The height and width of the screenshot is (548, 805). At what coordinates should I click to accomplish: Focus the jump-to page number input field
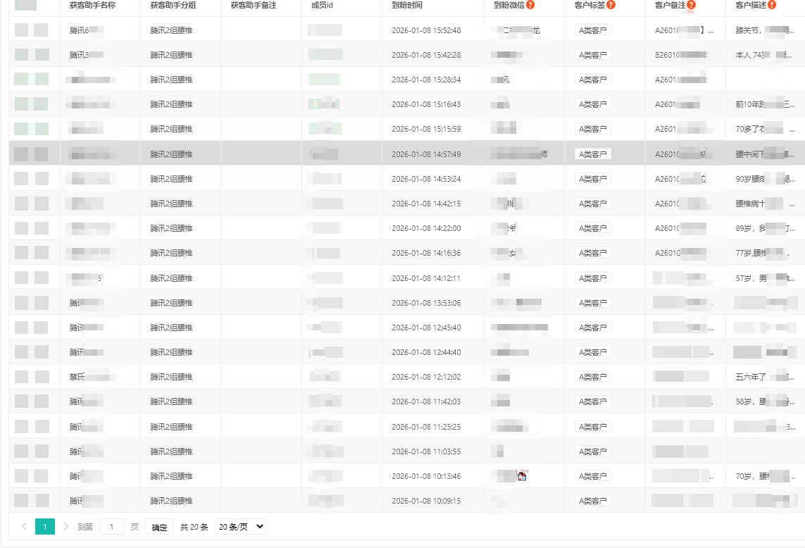pos(112,527)
